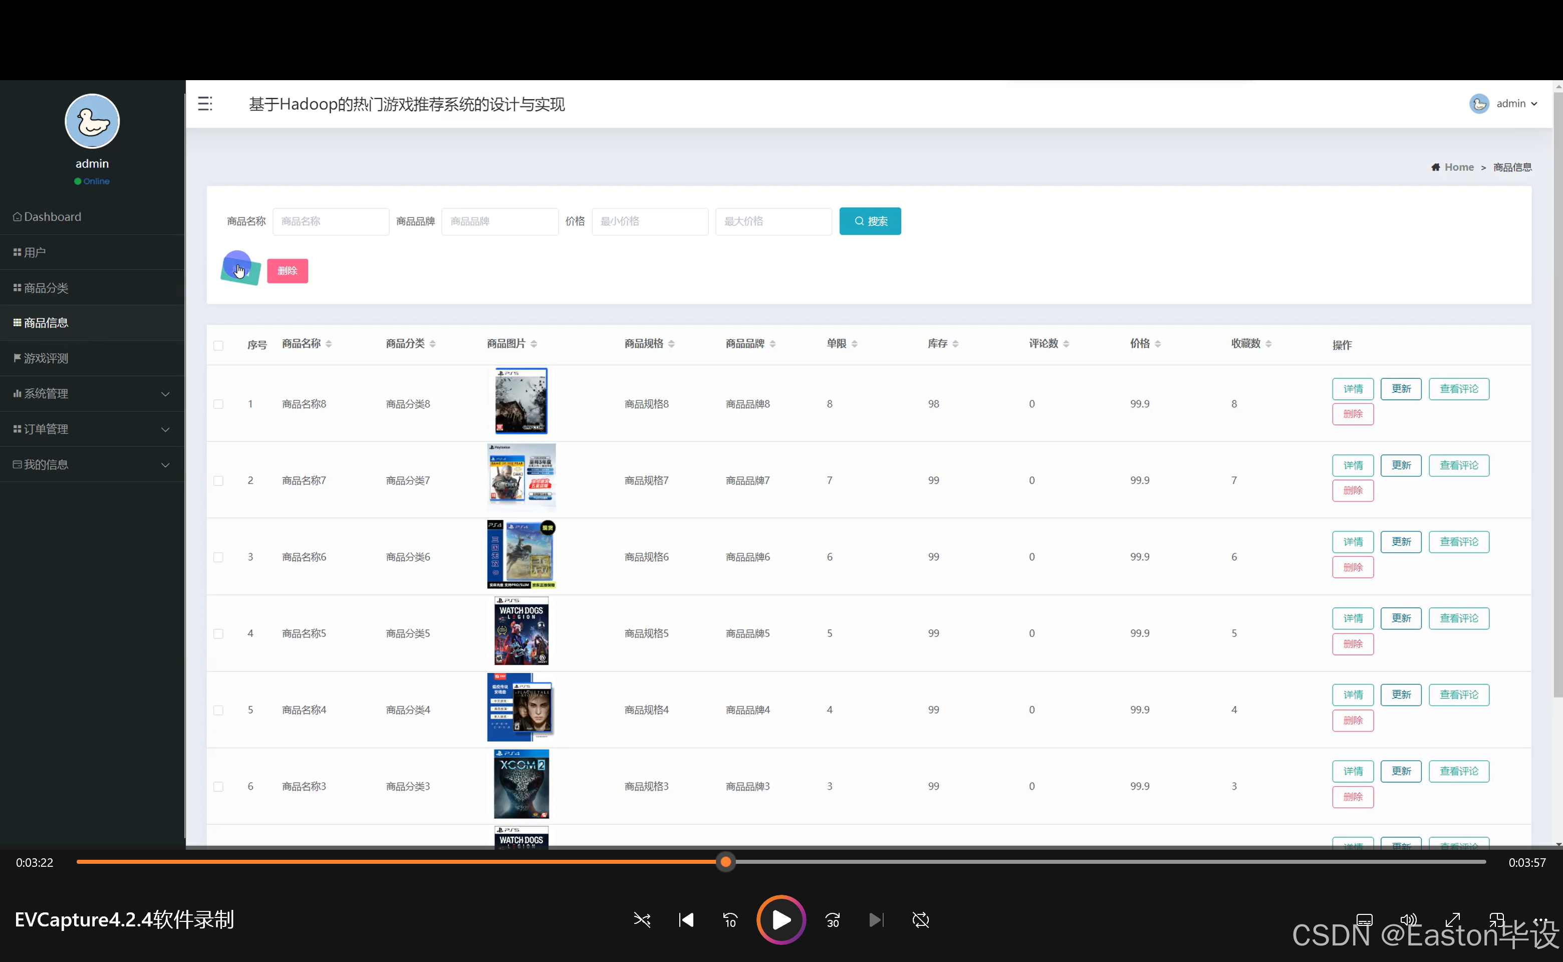Click the pink batch 删除 button
The image size is (1563, 962).
coord(288,271)
